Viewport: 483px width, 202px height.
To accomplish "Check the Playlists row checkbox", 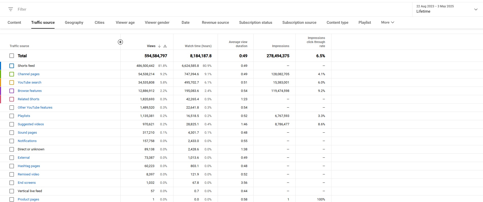I will pos(12,116).
